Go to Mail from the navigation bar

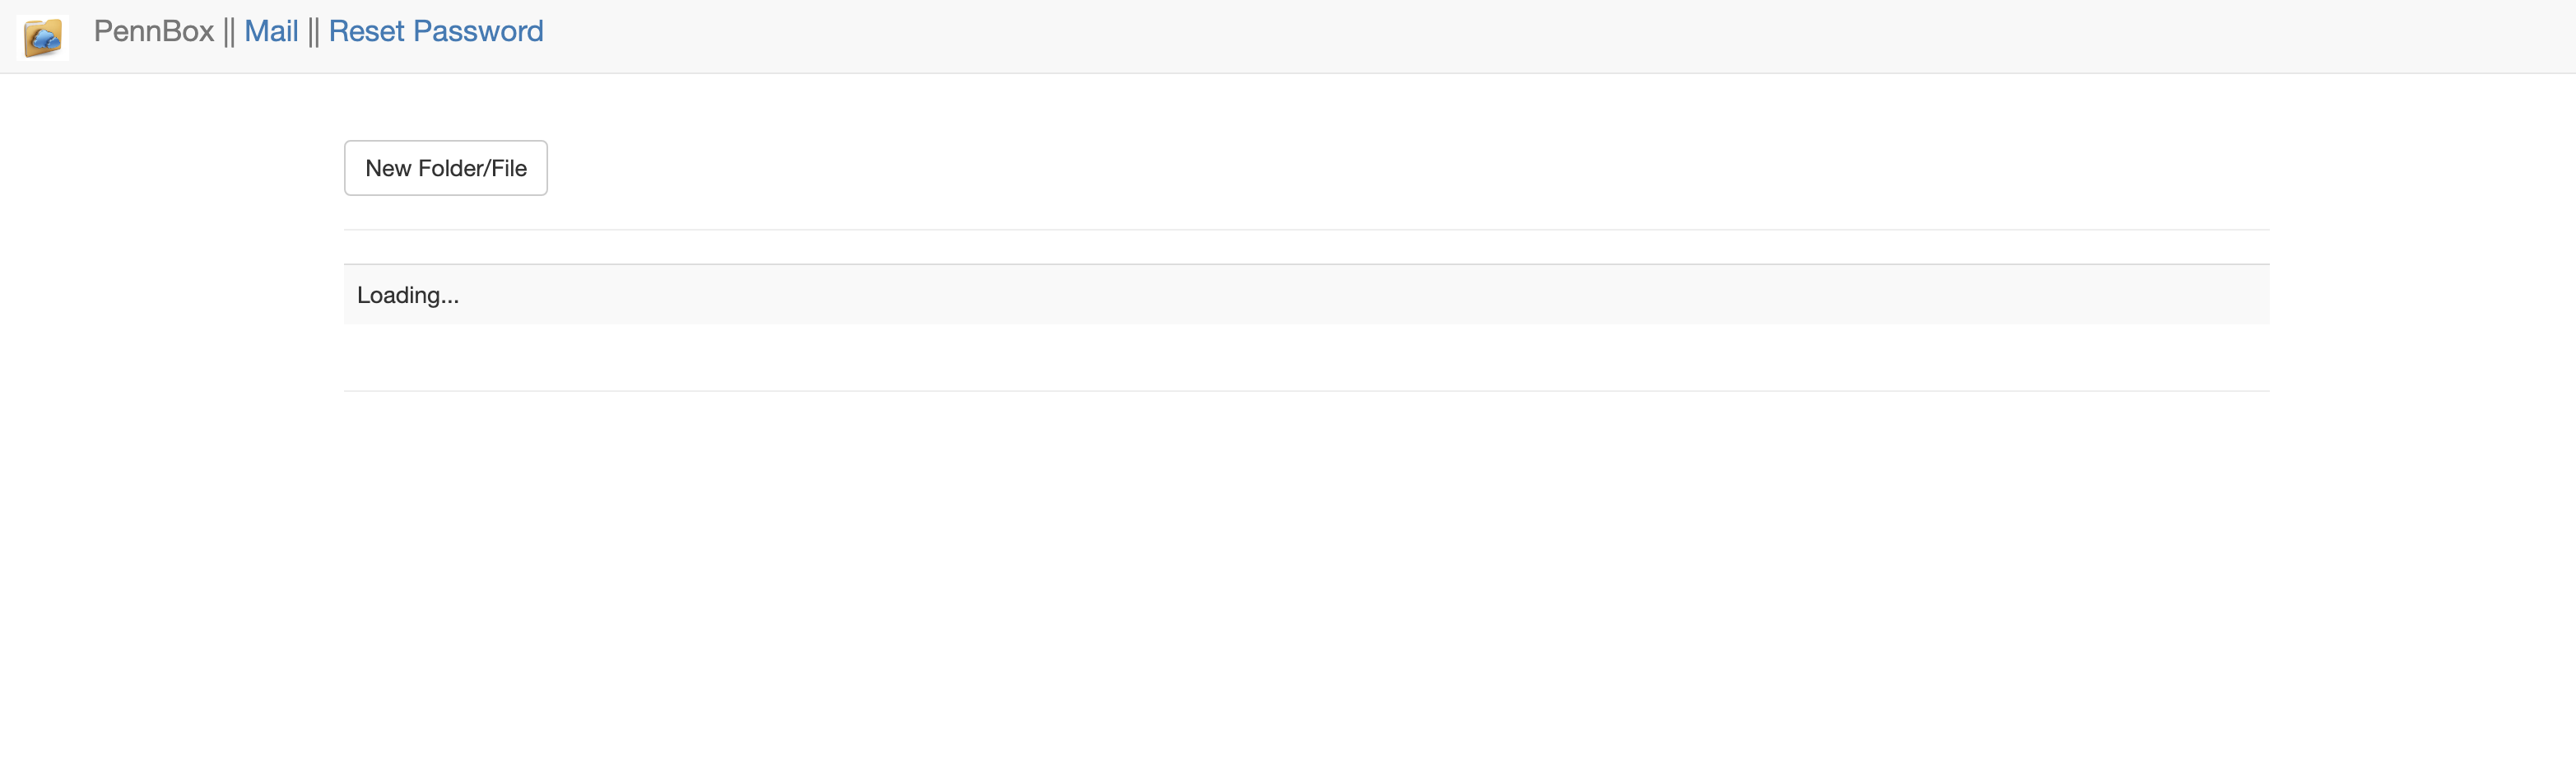pyautogui.click(x=271, y=31)
